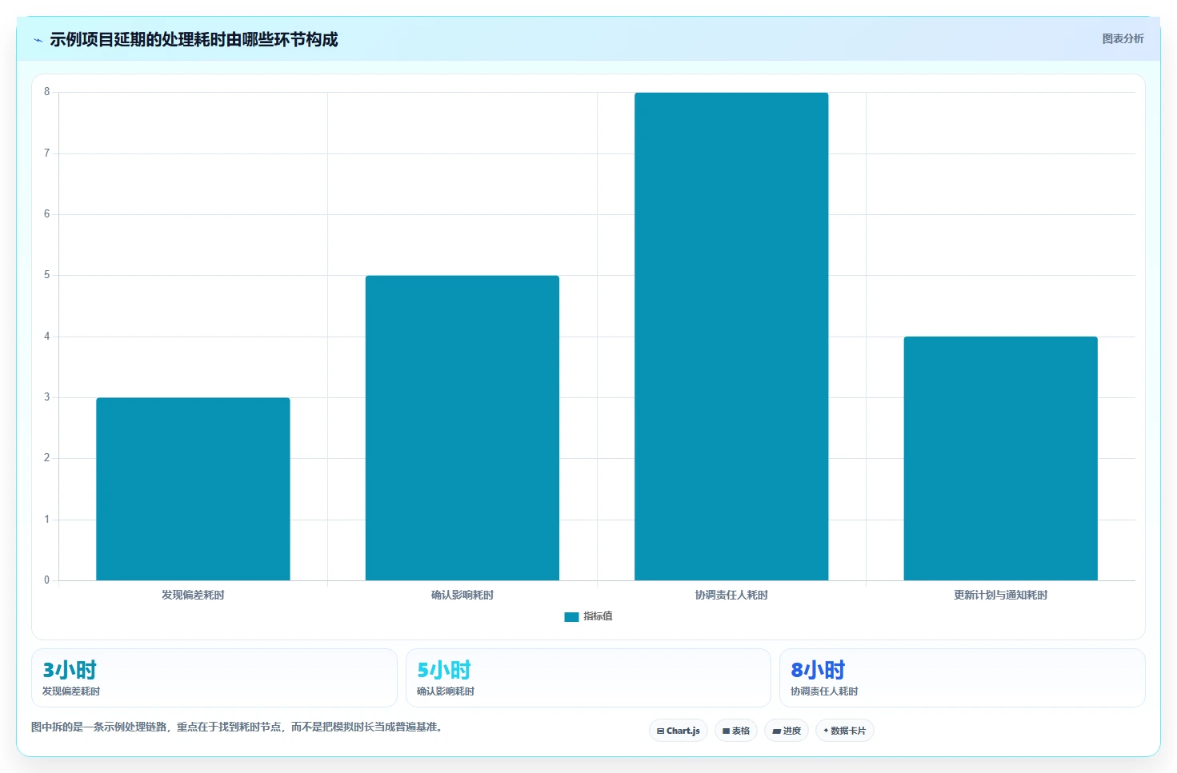Click the 指标值 legend label
This screenshot has height=773, width=1177.
(598, 616)
